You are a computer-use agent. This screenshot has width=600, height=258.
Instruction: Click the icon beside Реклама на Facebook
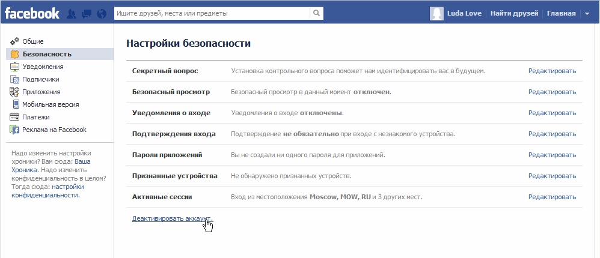click(x=14, y=130)
